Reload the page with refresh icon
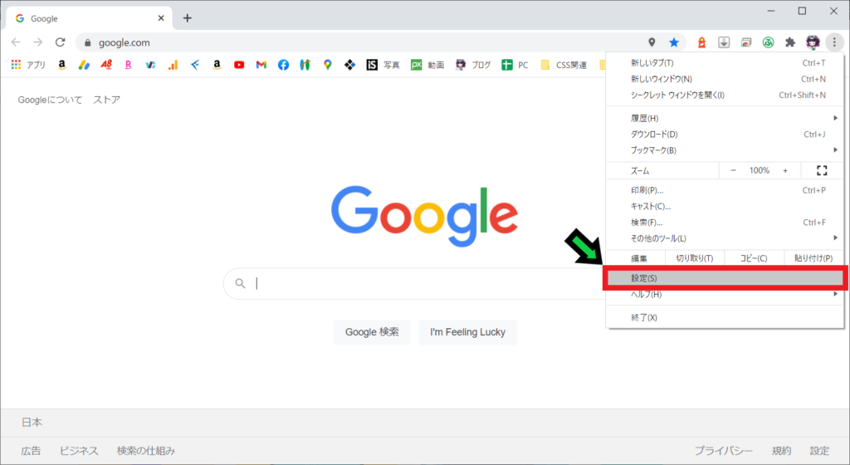Viewport: 850px width, 465px height. click(60, 42)
